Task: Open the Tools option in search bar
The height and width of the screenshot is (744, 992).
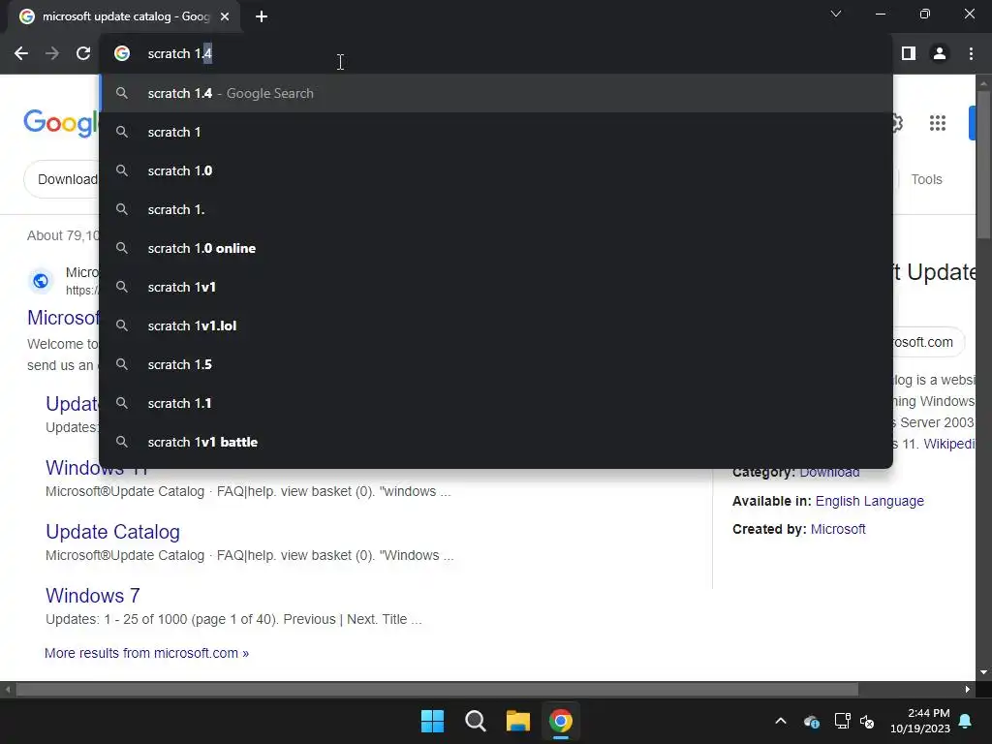Action: point(926,179)
